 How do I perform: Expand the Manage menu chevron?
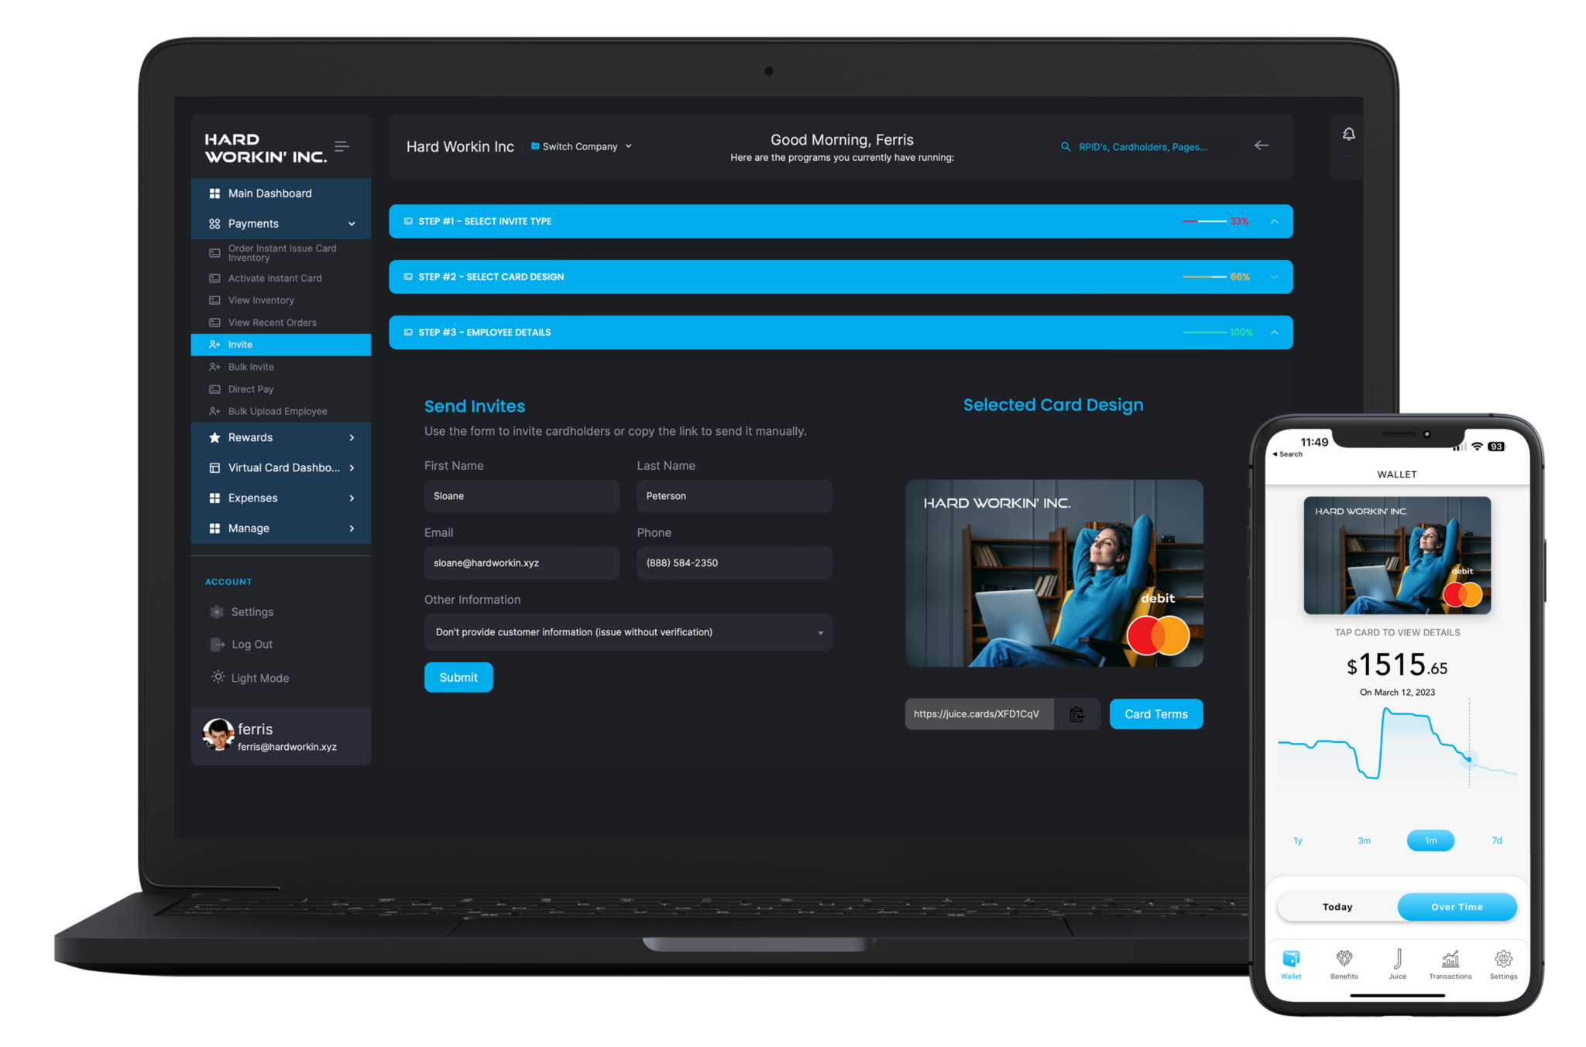[x=352, y=528]
